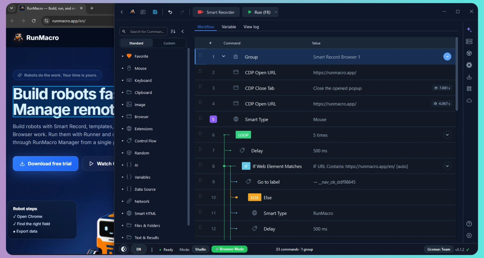Open the Workflow tab
484x258 pixels.
pyautogui.click(x=206, y=27)
